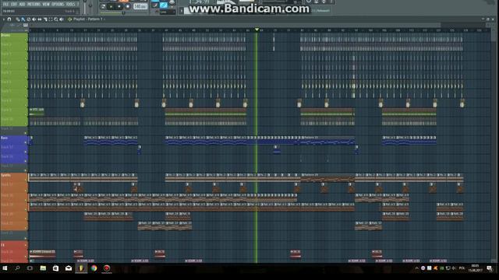This screenshot has height=280, width=499.
Task: Toggle the playlist magnet snap icon
Action: click(9, 19)
